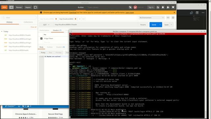
Task: Open the Save button dropdown arrow
Action: coord(171,25)
